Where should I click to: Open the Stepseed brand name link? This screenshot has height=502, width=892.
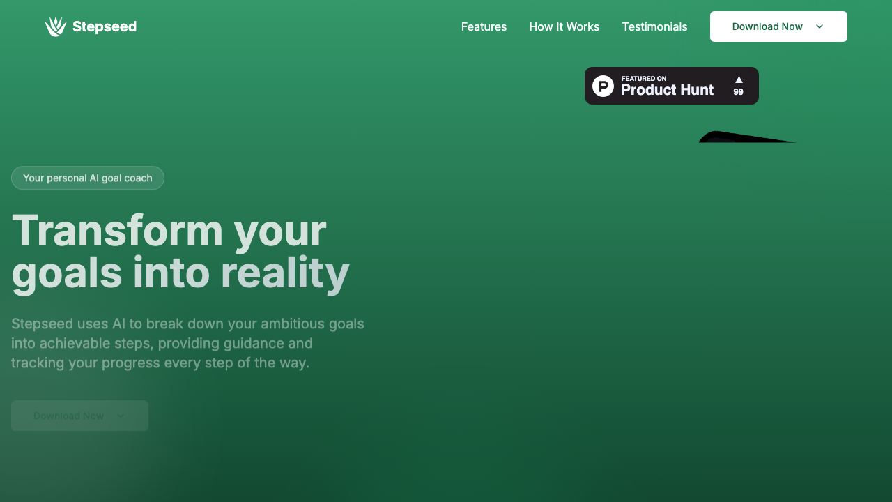[105, 26]
